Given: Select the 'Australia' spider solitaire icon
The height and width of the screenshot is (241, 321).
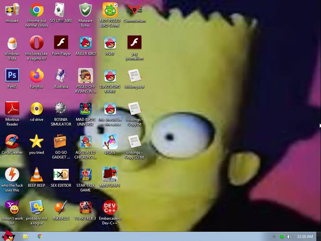Looking at the screenshot, I should tap(61, 75).
